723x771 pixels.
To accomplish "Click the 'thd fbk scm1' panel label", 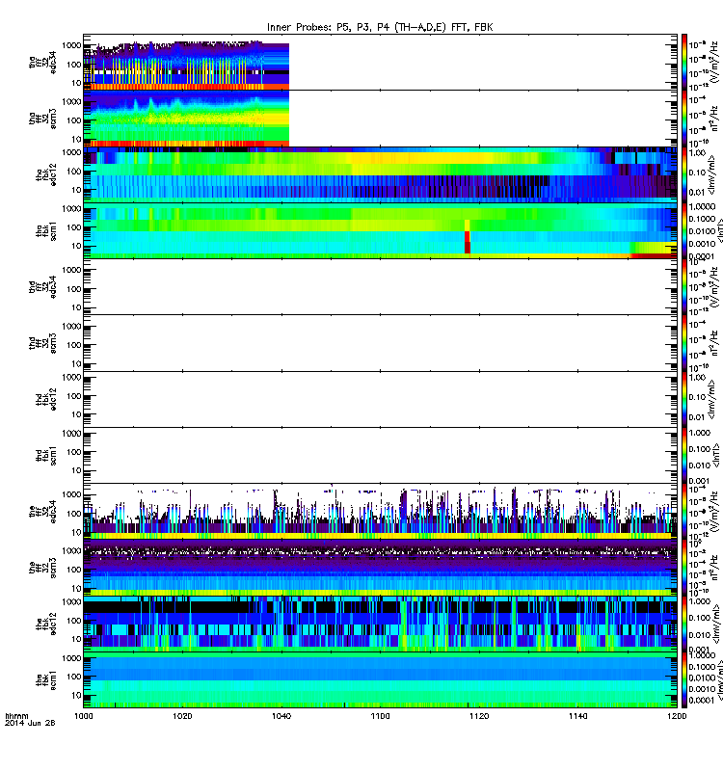I will (x=46, y=455).
